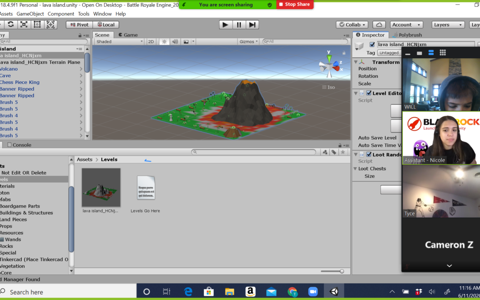Click the Scene view search field
Viewport: 480px width, 300px height.
pyautogui.click(x=305, y=42)
